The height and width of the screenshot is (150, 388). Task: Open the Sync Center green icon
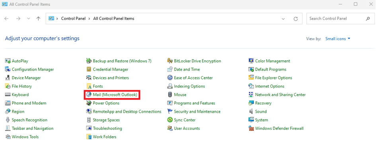[x=170, y=120]
